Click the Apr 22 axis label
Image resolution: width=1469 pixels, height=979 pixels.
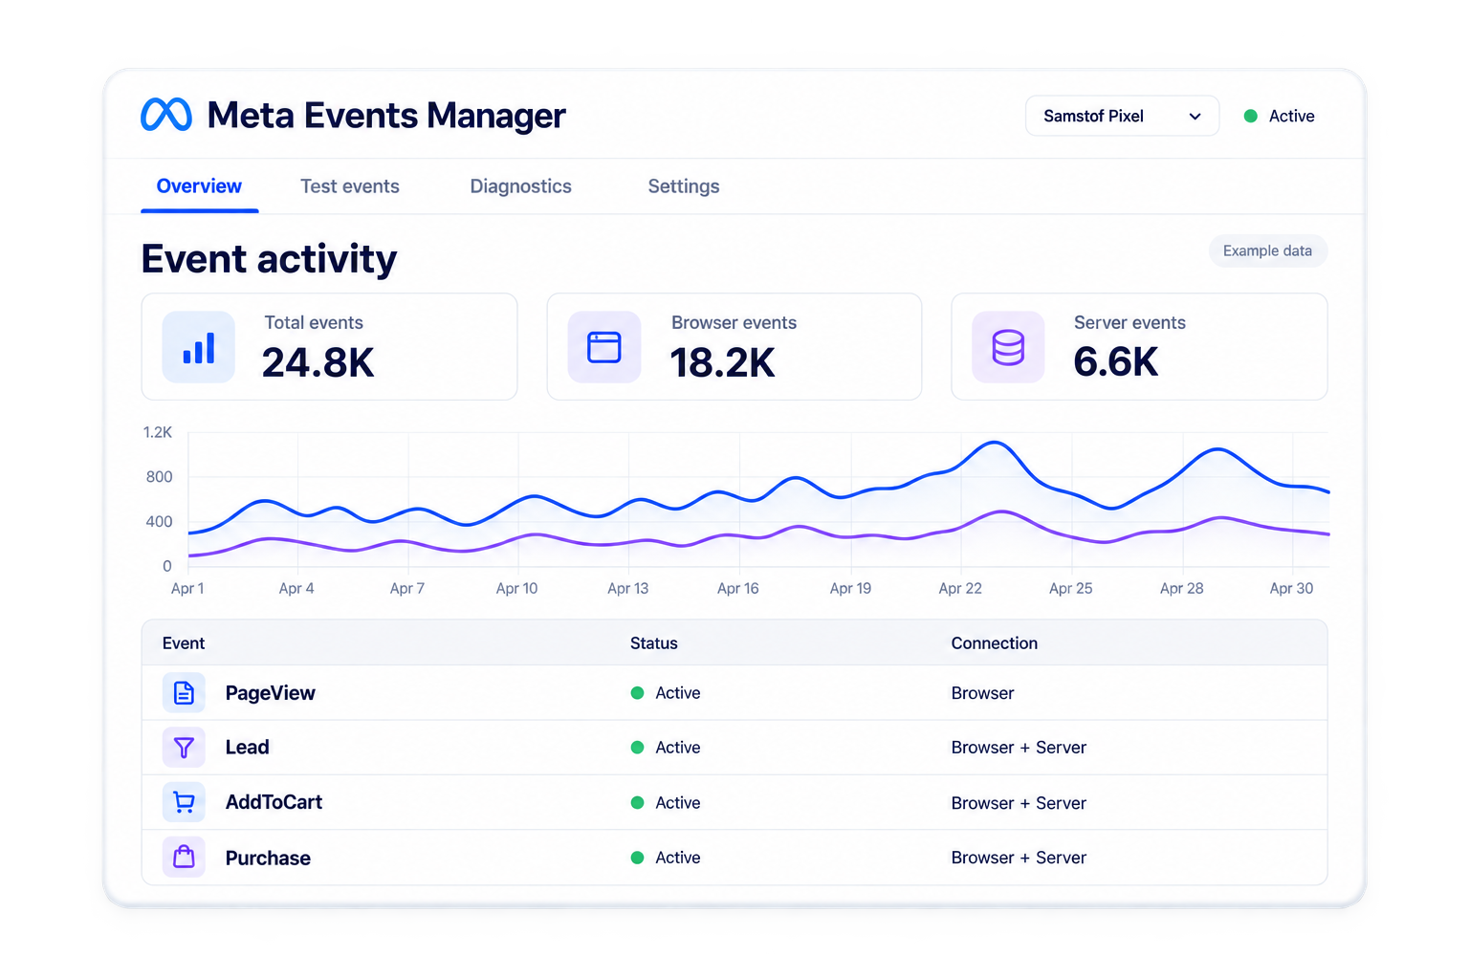click(960, 588)
